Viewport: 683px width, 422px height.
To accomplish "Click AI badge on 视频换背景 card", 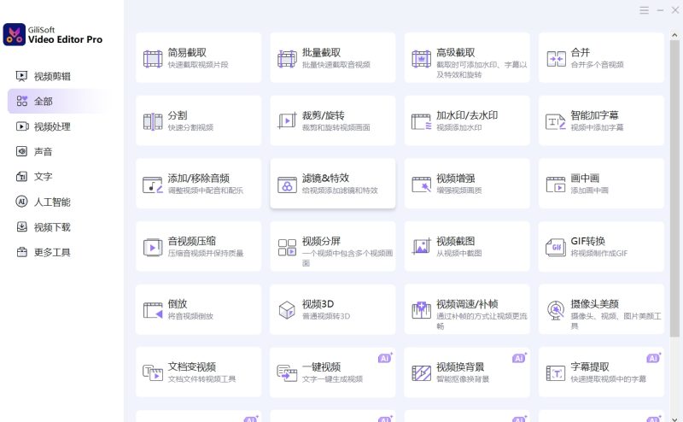I will tap(519, 358).
